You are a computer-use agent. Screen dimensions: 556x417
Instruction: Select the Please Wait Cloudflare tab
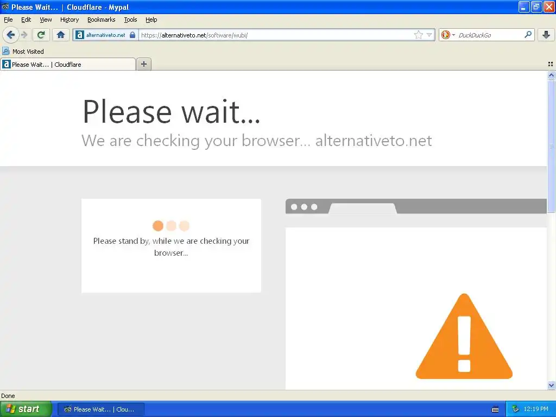point(68,65)
